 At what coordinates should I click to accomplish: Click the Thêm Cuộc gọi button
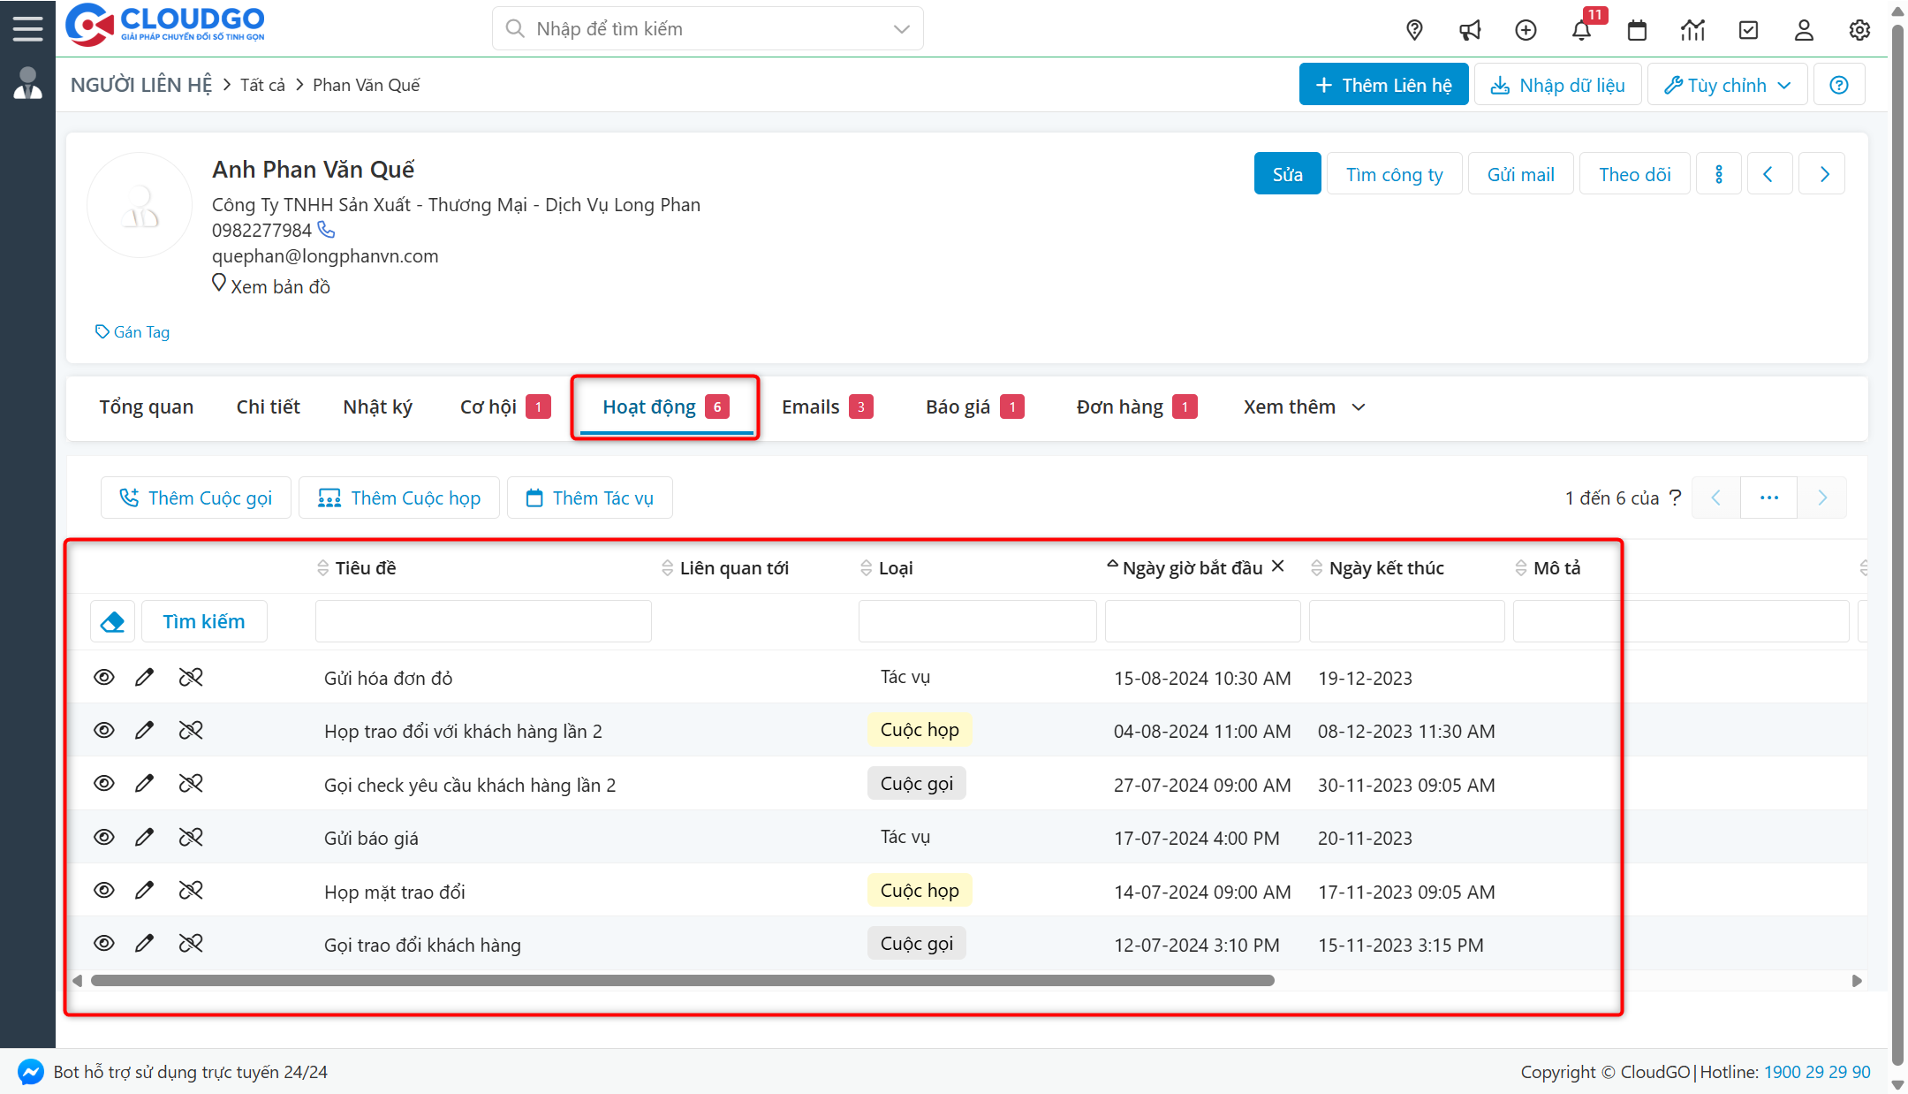click(x=196, y=498)
